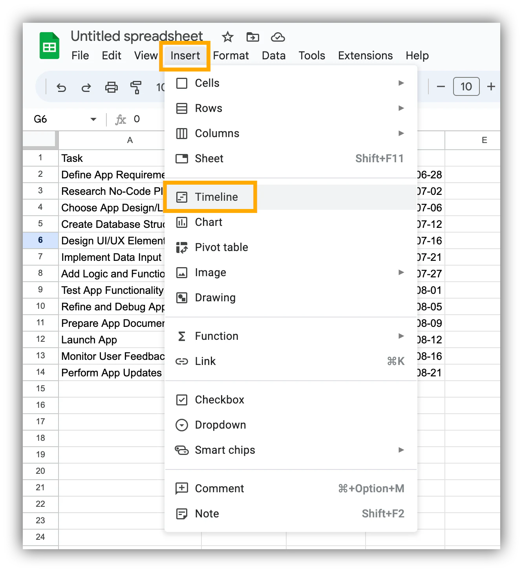The width and height of the screenshot is (523, 572).
Task: Open the Format menu
Action: click(x=231, y=56)
